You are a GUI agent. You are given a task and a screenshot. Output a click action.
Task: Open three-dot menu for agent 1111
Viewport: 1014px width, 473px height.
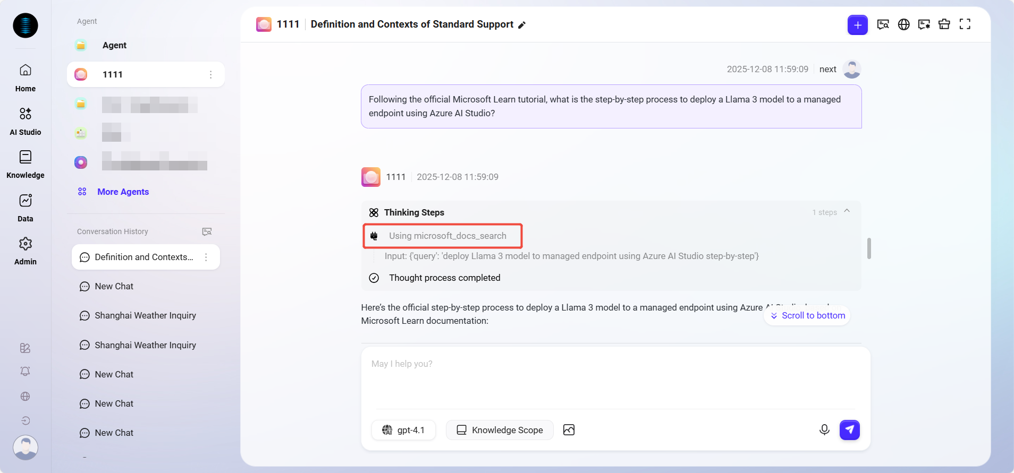tap(210, 75)
